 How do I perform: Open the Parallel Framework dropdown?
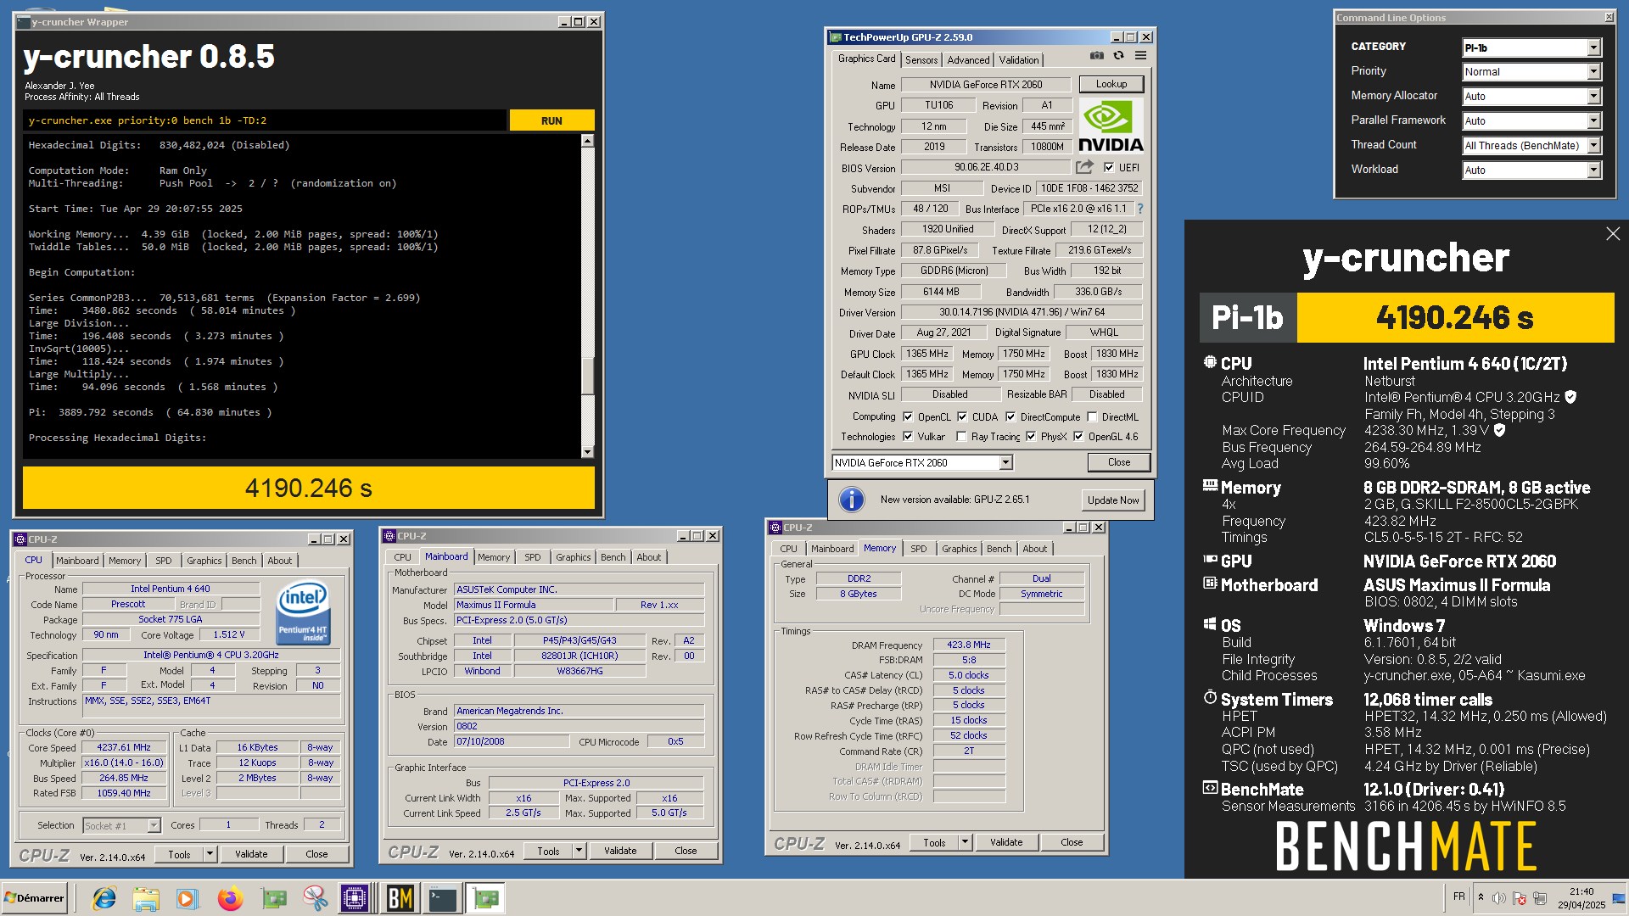click(1531, 121)
